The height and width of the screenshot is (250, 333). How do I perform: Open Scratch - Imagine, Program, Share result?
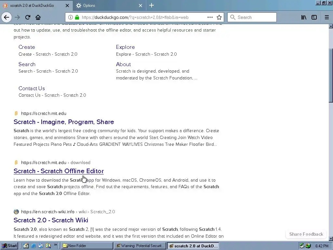[64, 122]
